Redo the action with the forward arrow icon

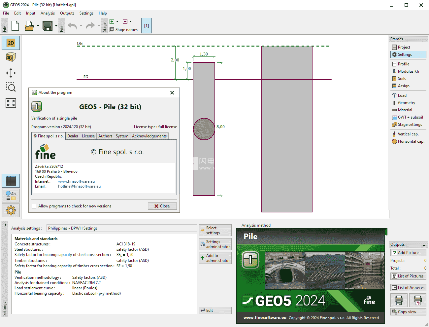[90, 26]
